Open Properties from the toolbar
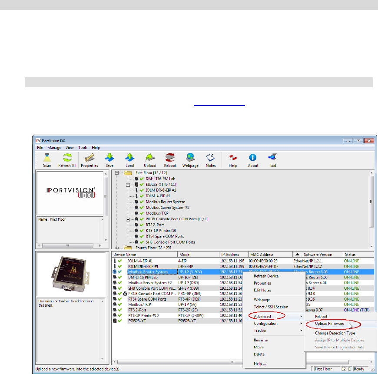The width and height of the screenshot is (378, 374). pos(90,158)
